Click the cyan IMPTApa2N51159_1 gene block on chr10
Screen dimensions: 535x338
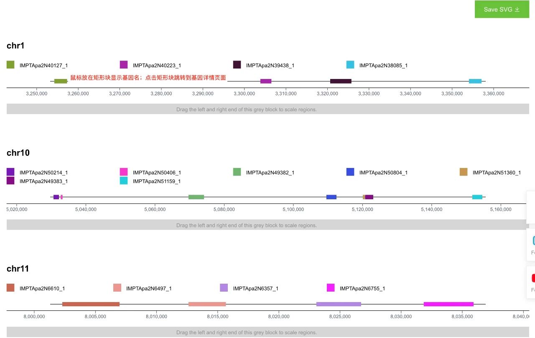point(477,197)
